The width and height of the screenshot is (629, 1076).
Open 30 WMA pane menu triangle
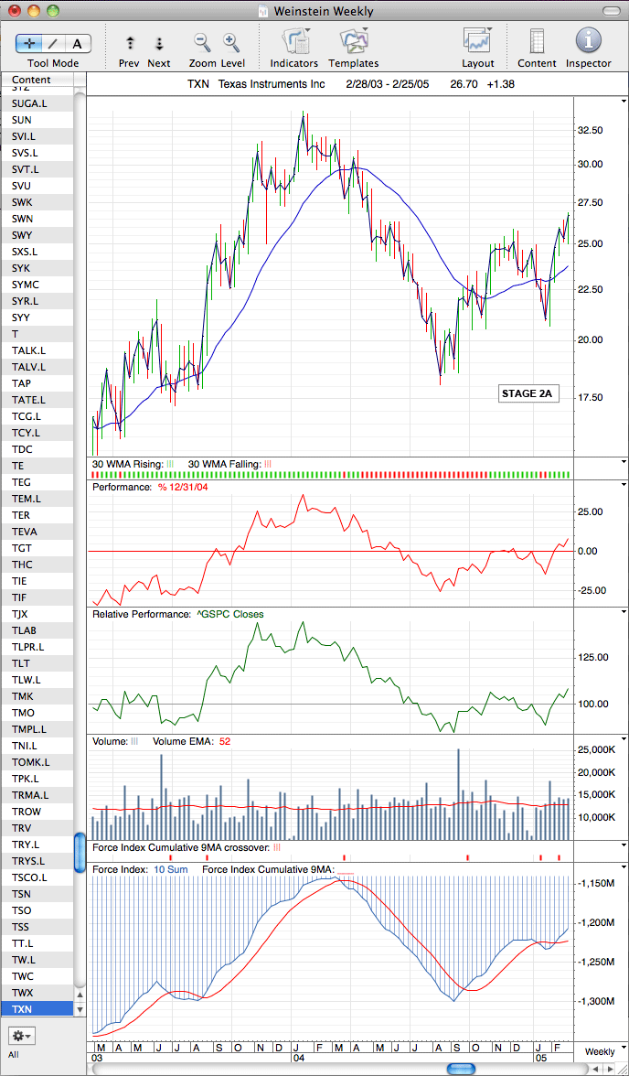tap(624, 462)
